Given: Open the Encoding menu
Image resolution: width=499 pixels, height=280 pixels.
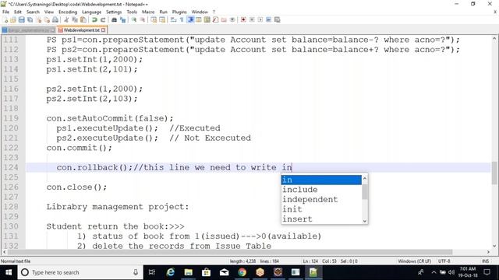Looking at the screenshot, I should [x=68, y=12].
